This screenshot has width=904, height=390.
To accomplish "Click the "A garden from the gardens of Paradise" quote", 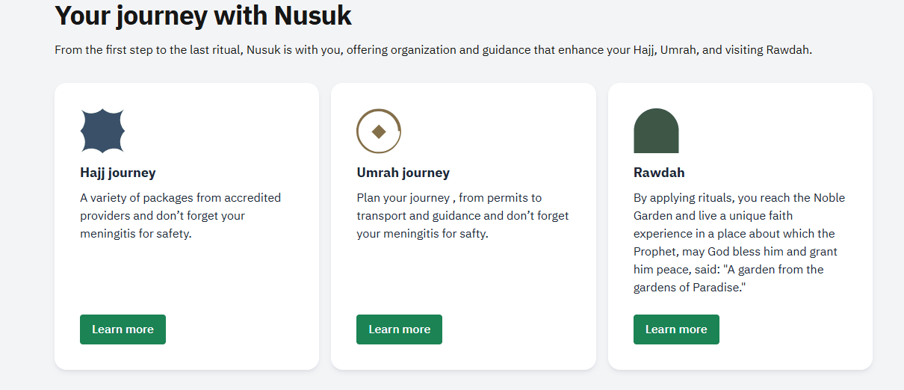I will coord(728,279).
